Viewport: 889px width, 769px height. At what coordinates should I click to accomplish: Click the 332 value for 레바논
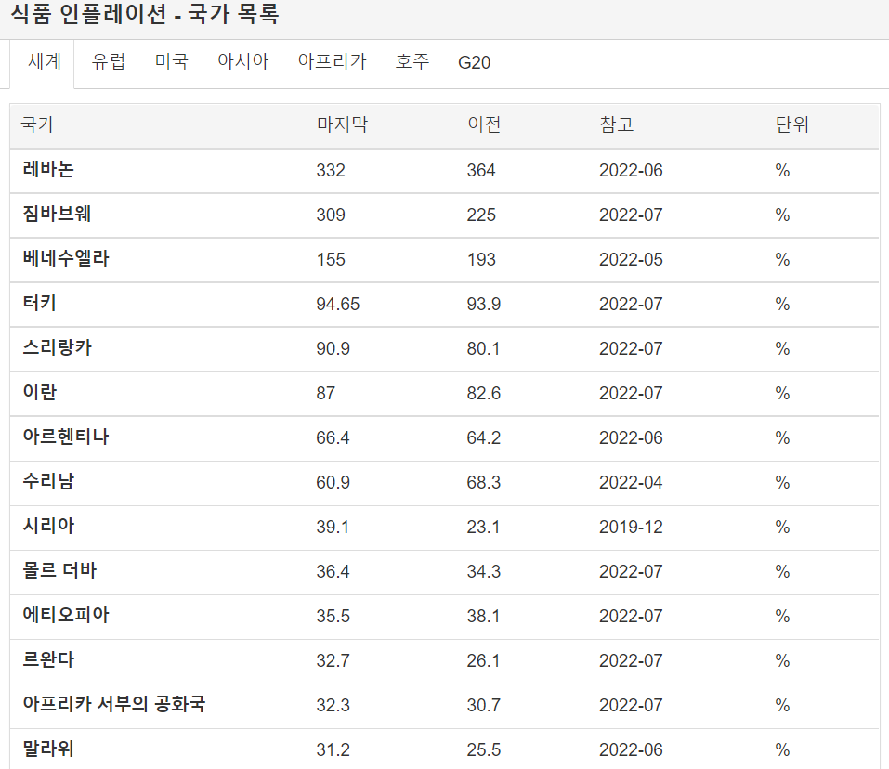pos(331,171)
